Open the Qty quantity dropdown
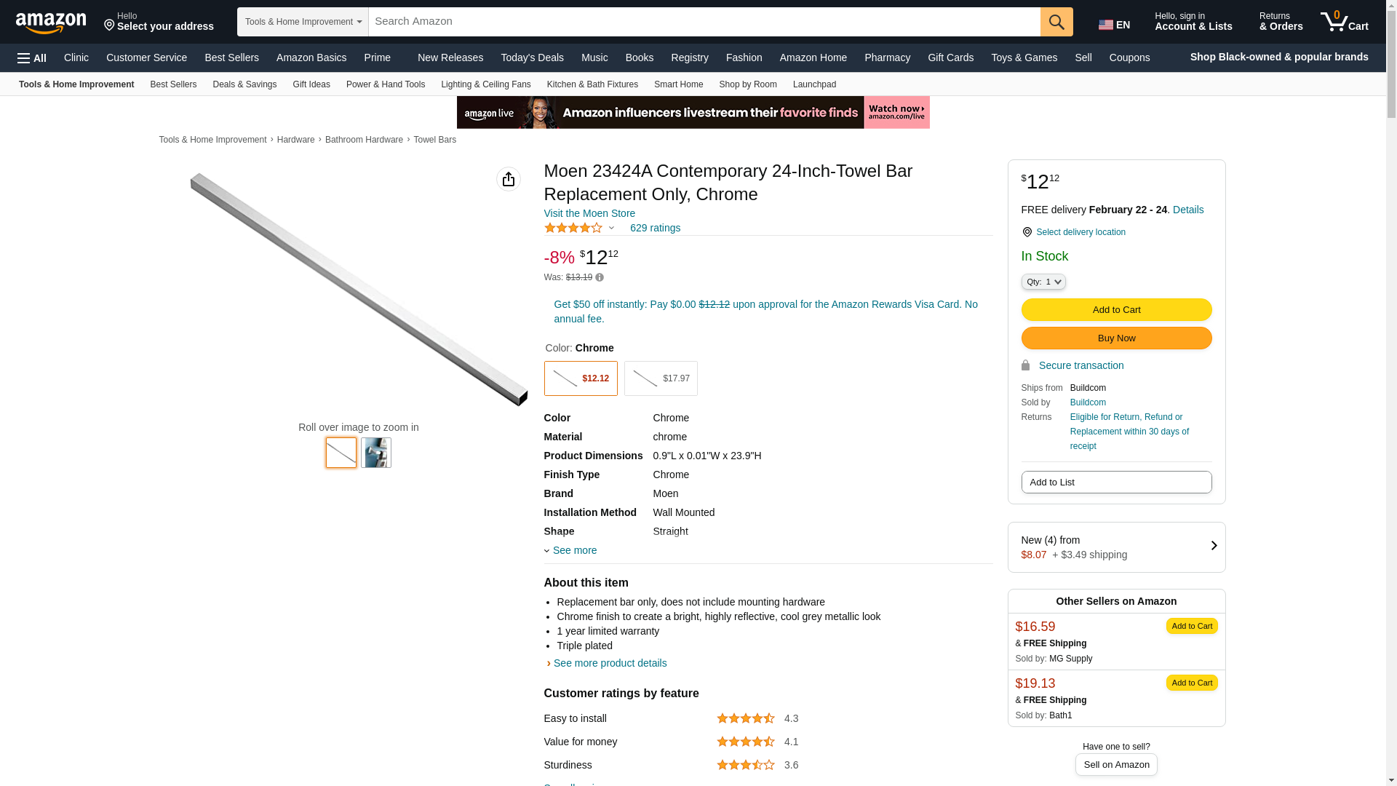 click(1043, 282)
